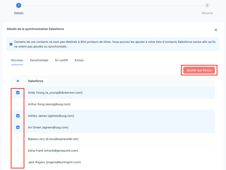
Task: Click the Détails step label
Action: [x=19, y=13]
